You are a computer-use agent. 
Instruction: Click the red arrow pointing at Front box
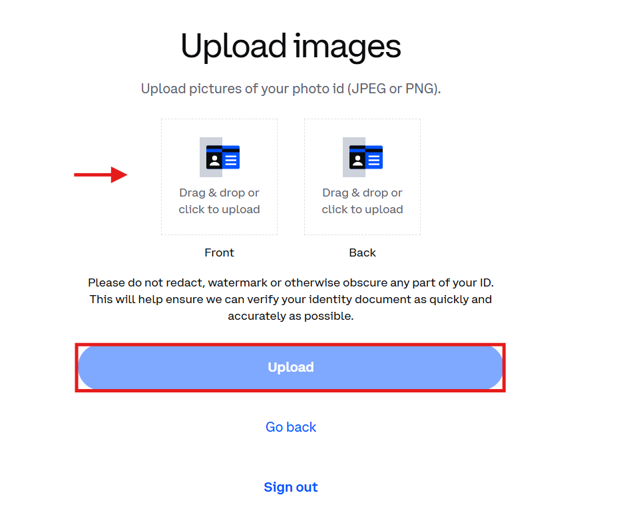101,175
